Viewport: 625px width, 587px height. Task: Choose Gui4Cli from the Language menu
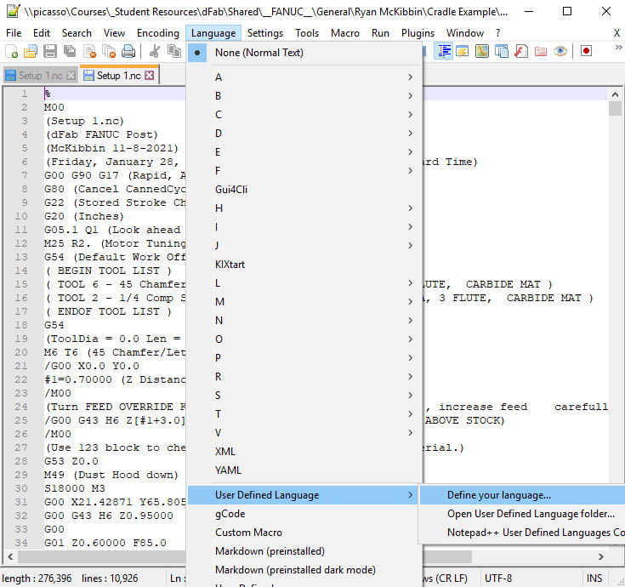[304, 190]
